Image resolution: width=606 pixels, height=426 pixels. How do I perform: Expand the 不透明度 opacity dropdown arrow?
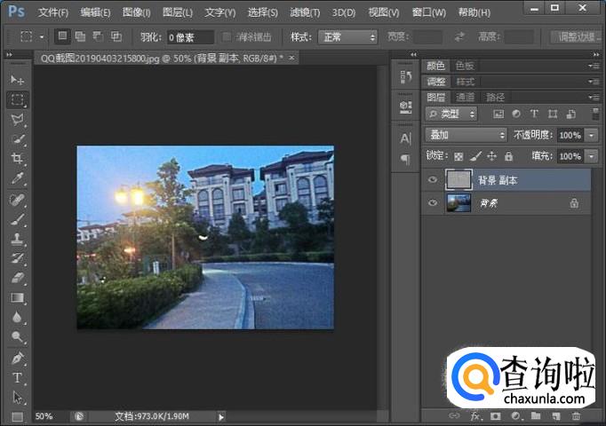[592, 135]
